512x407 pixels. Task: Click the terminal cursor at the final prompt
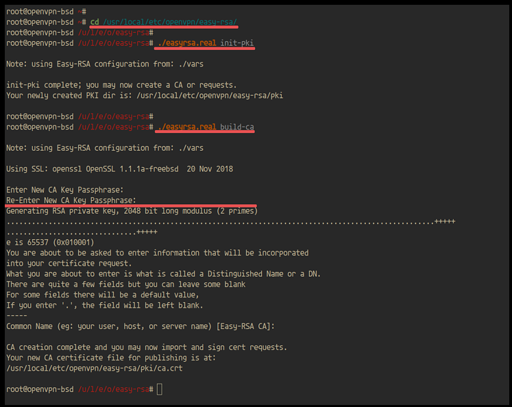160,389
